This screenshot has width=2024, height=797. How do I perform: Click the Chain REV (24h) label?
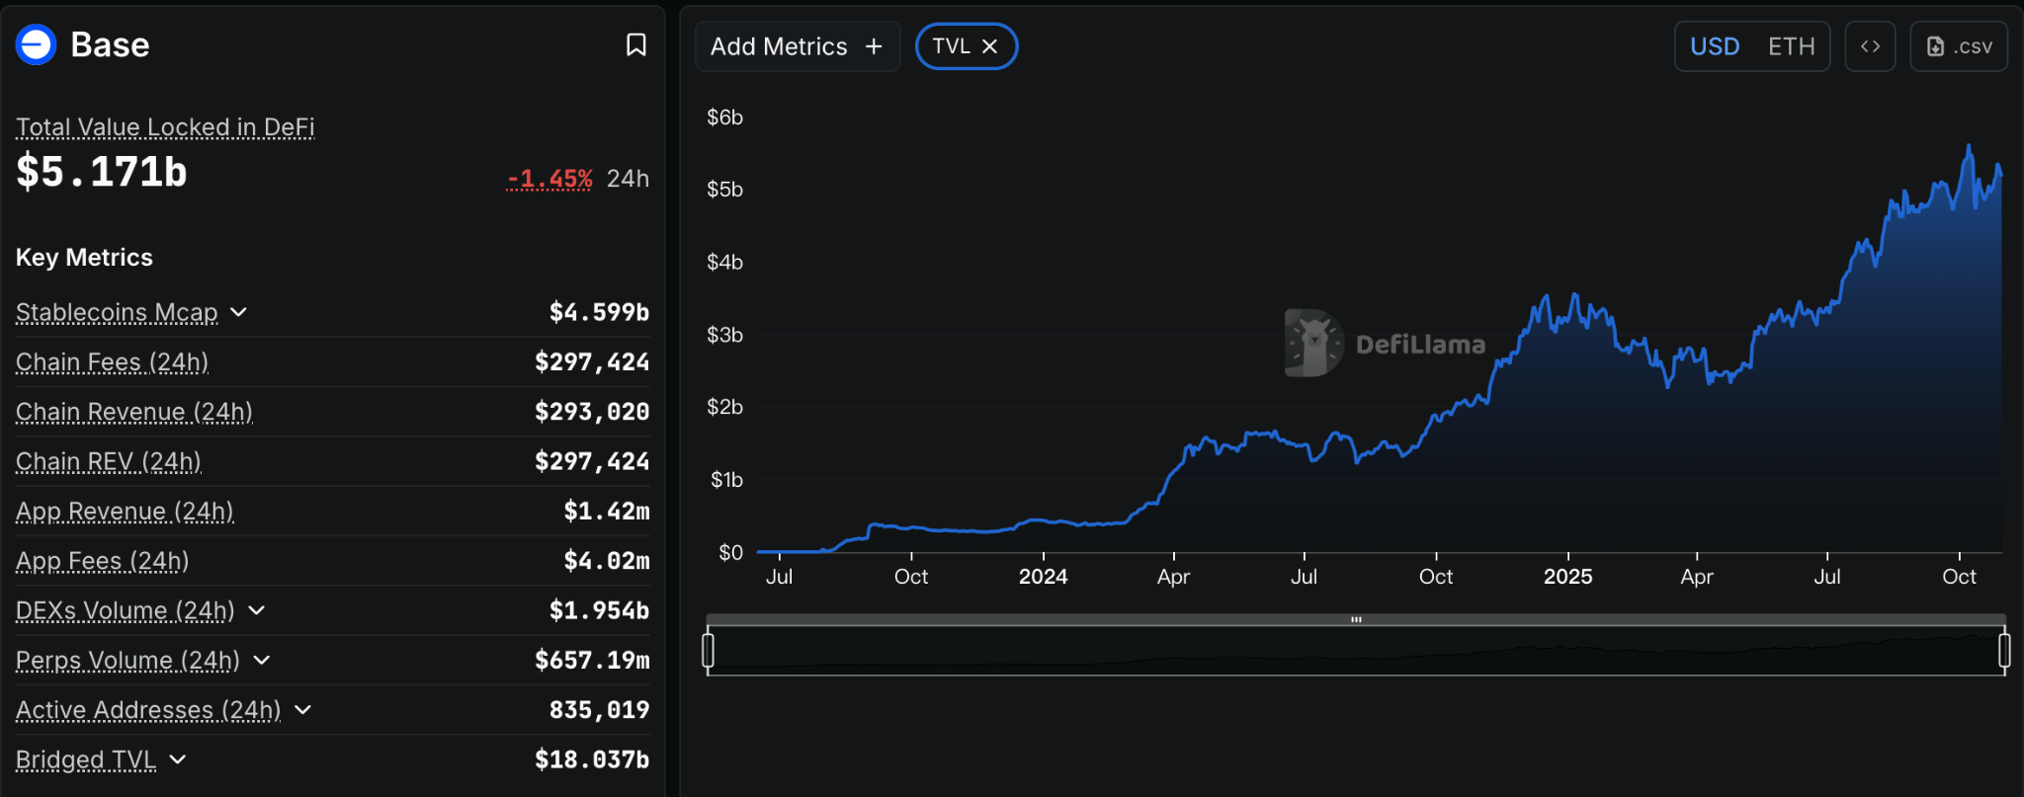[x=109, y=461]
